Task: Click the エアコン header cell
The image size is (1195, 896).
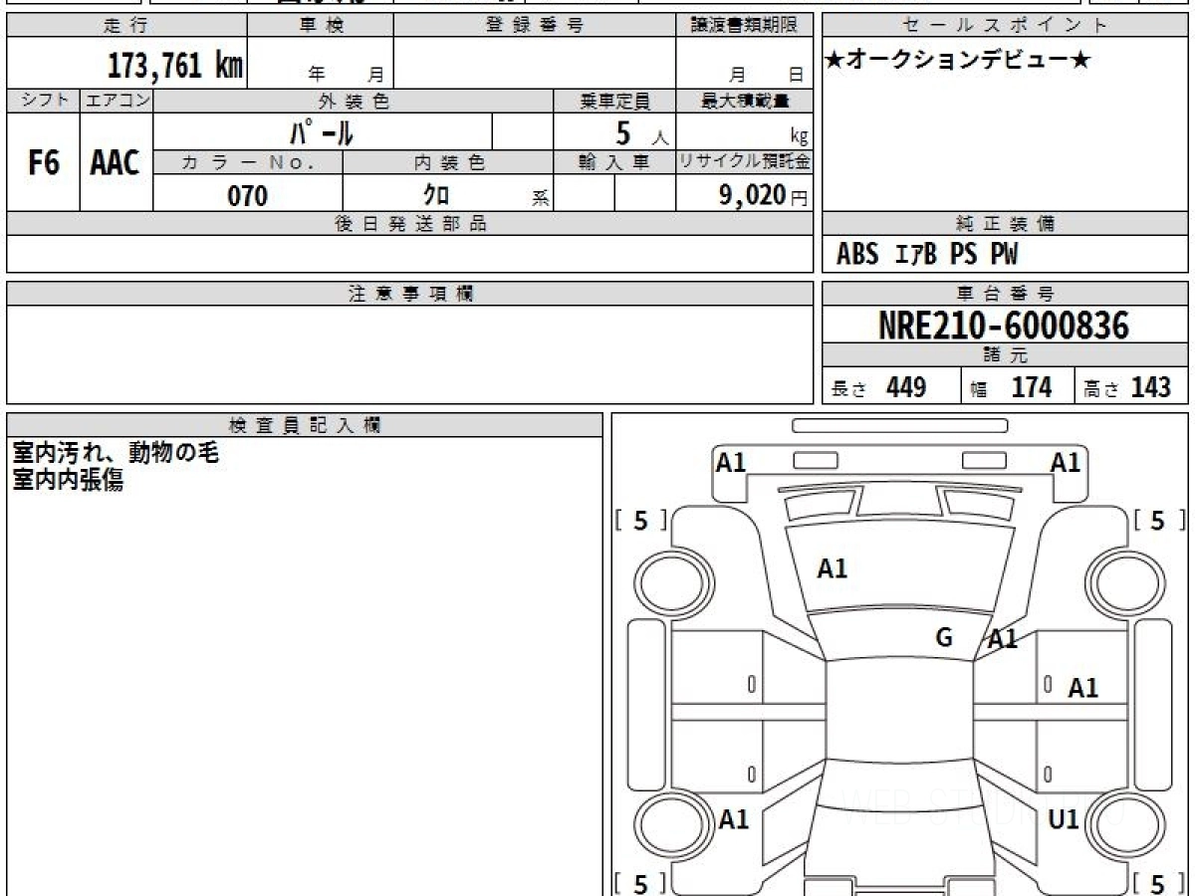Action: [117, 101]
